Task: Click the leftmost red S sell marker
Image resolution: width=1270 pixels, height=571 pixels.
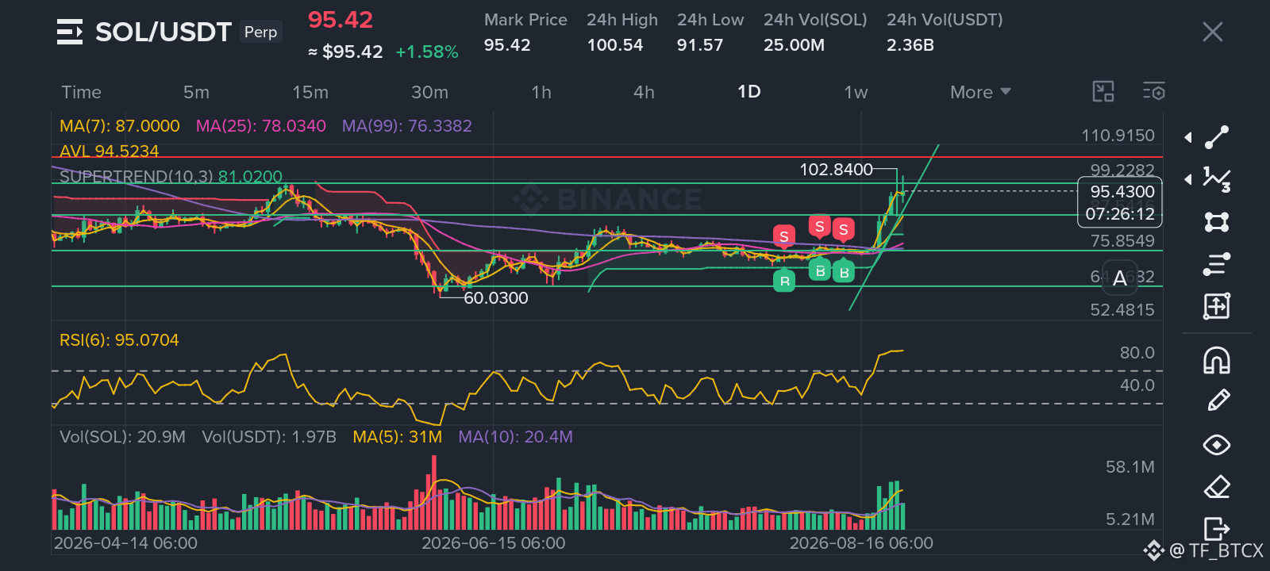Action: pyautogui.click(x=784, y=236)
